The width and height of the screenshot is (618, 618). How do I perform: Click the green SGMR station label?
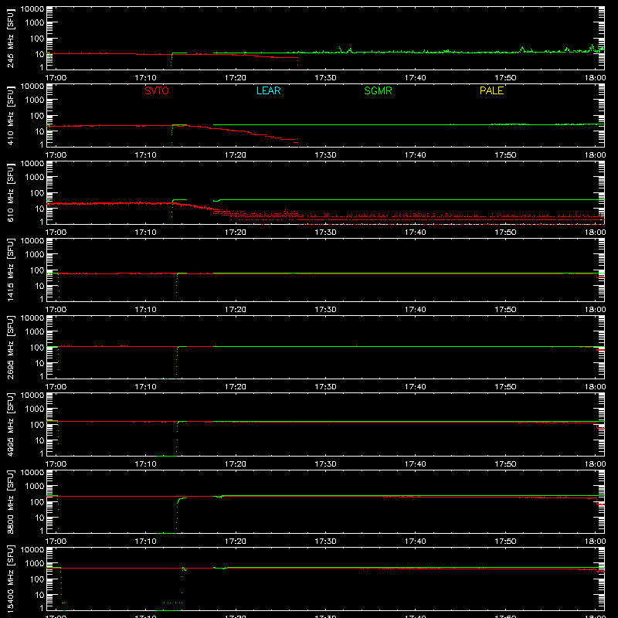pos(378,90)
